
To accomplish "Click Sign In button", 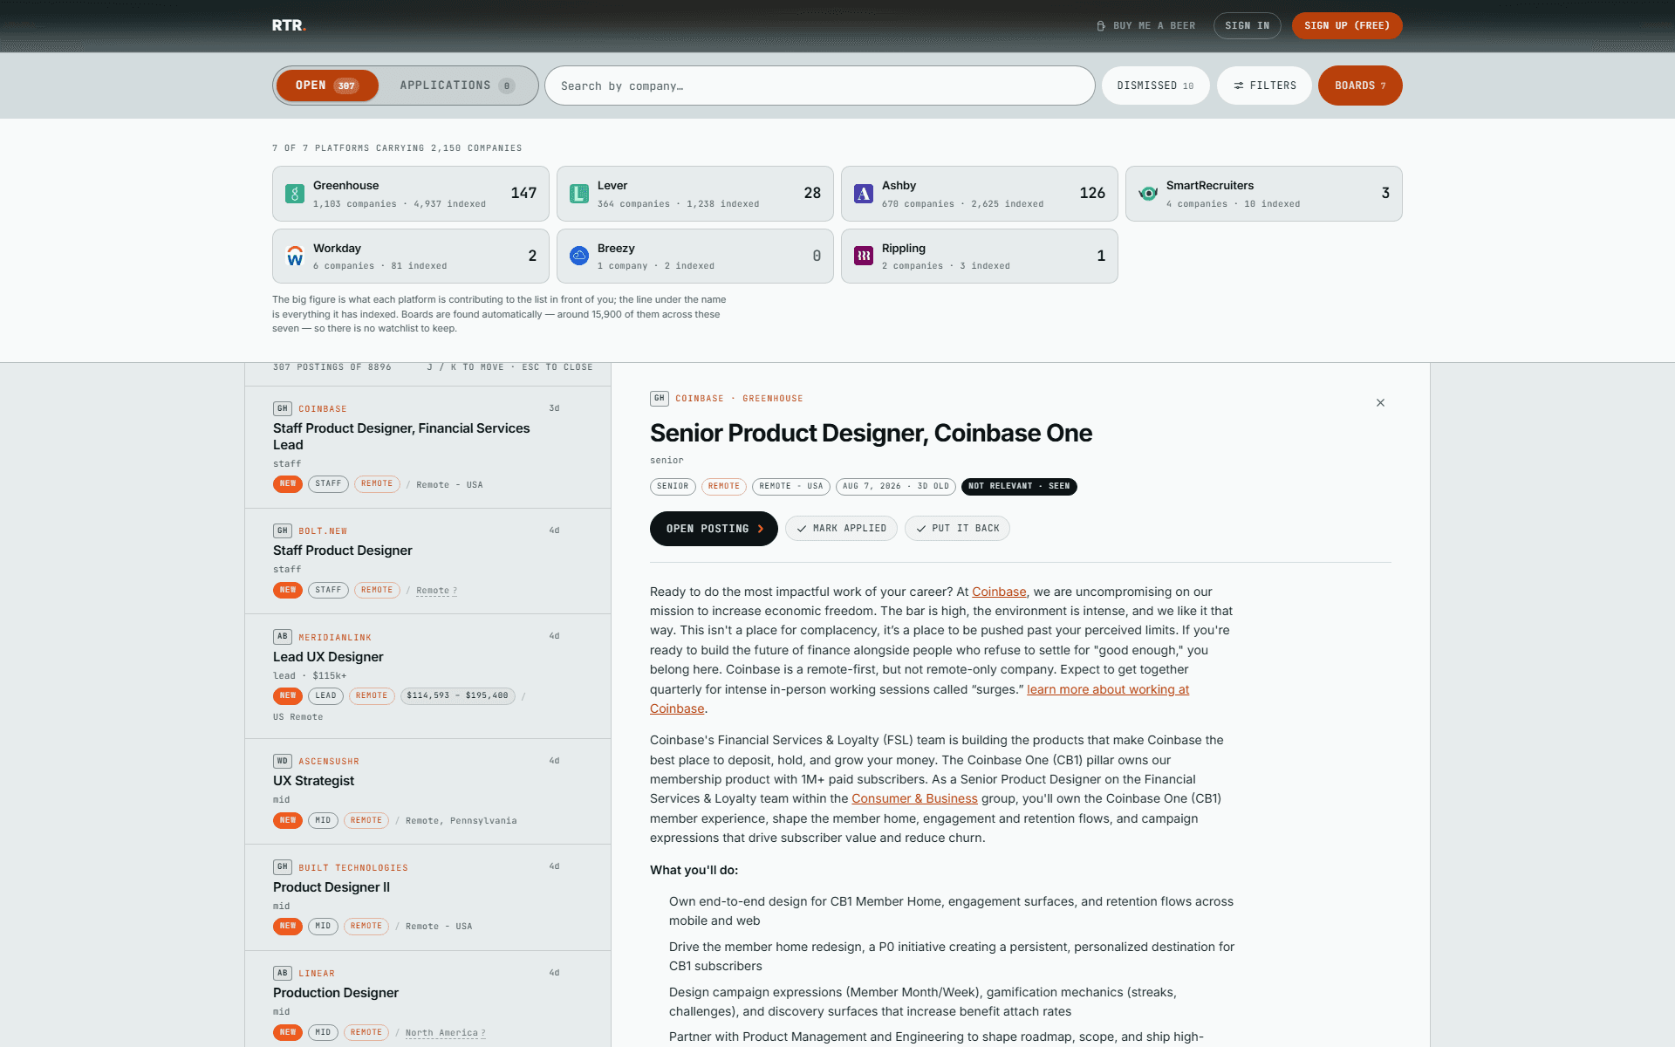I will coord(1247,26).
